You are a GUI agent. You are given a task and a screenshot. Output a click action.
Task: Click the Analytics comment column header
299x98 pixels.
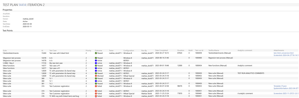245,50
